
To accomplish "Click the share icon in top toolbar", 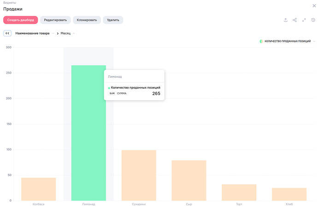I will (x=294, y=20).
